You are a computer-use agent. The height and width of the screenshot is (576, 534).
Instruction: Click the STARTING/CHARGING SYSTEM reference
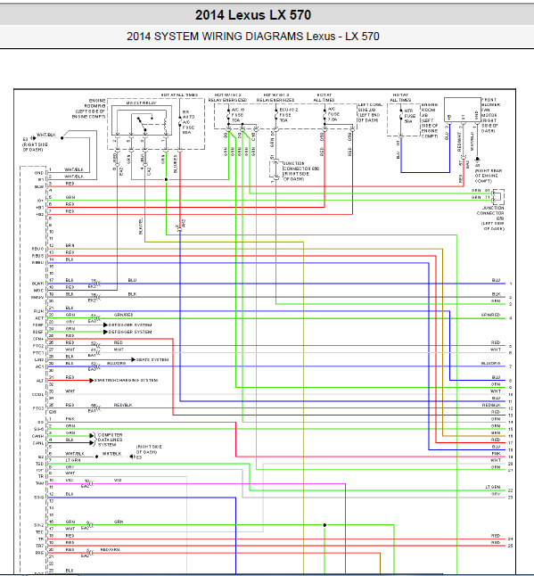point(126,380)
